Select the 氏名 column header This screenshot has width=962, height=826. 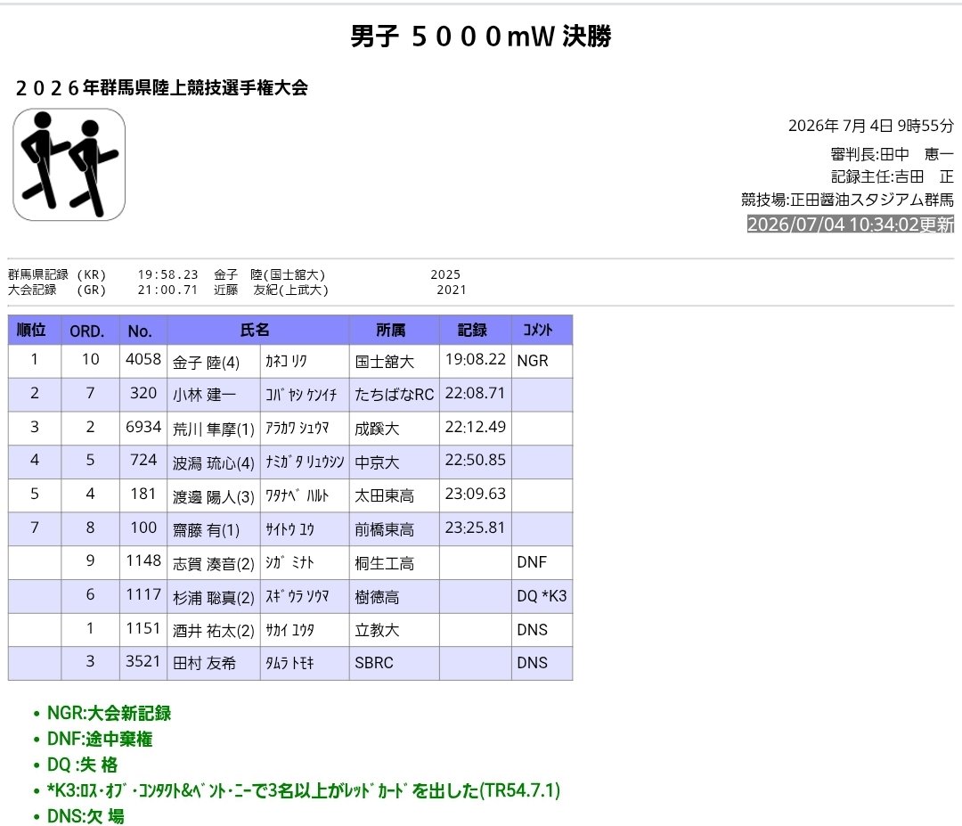[x=257, y=331]
